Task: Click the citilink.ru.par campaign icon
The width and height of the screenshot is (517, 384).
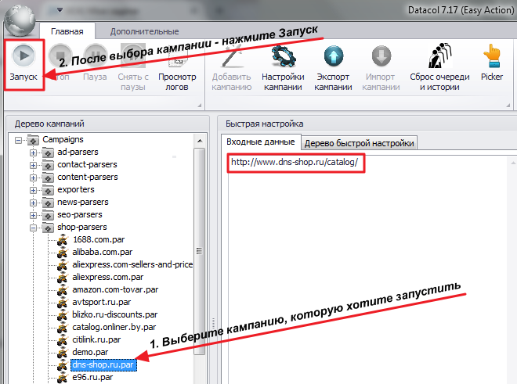Action: pos(63,340)
